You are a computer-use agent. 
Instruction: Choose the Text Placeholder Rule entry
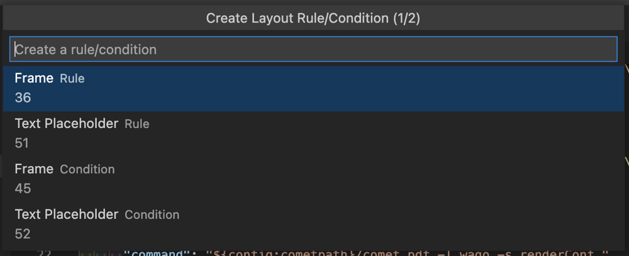[x=313, y=134]
